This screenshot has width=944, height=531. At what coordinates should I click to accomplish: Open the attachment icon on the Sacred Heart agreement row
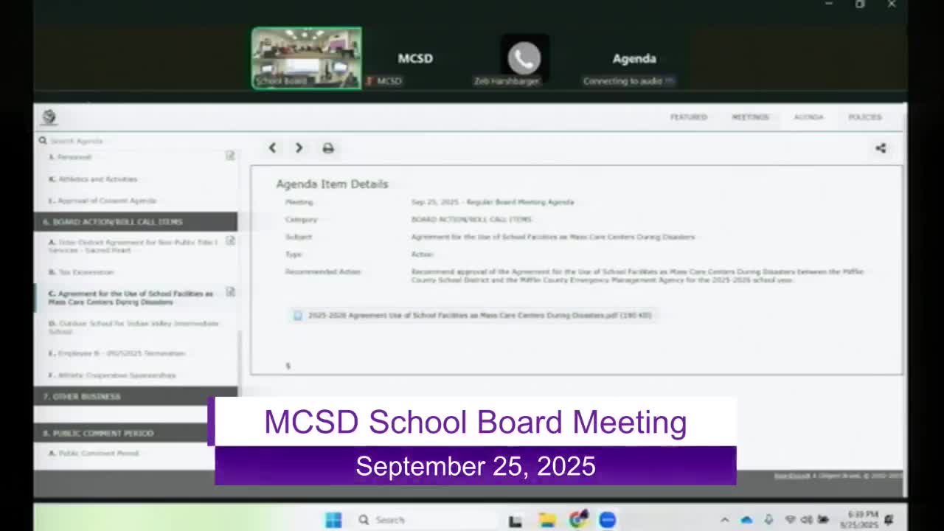[230, 241]
